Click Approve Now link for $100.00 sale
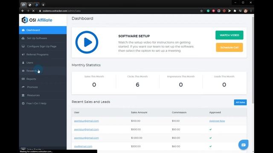 pyautogui.click(x=217, y=121)
